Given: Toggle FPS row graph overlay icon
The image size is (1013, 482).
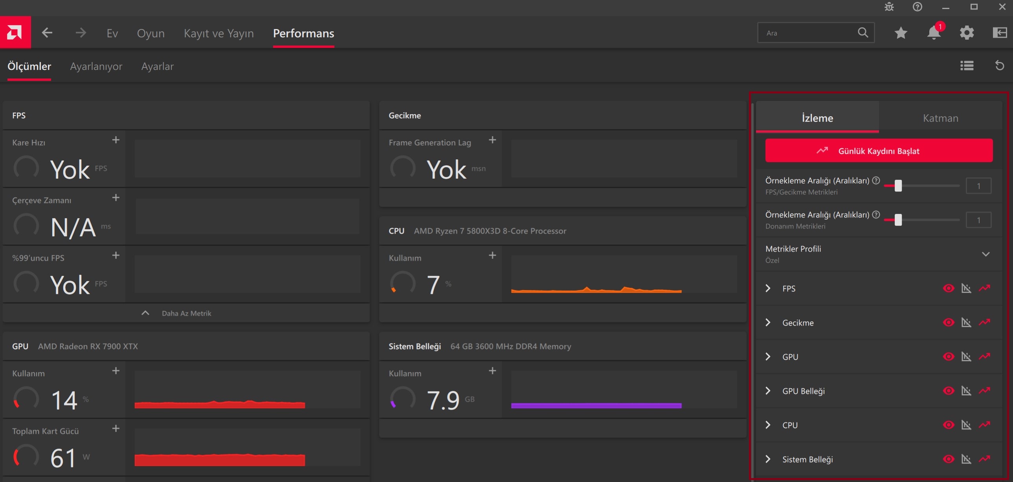Looking at the screenshot, I should point(966,288).
